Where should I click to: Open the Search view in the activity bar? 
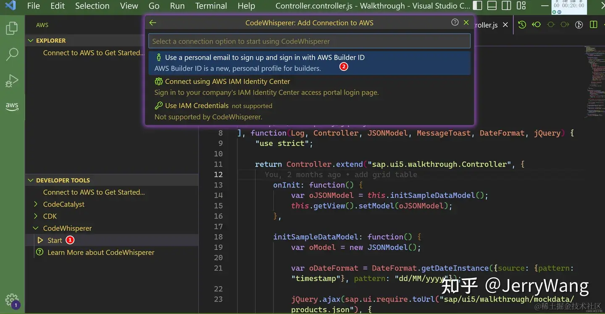pos(12,54)
